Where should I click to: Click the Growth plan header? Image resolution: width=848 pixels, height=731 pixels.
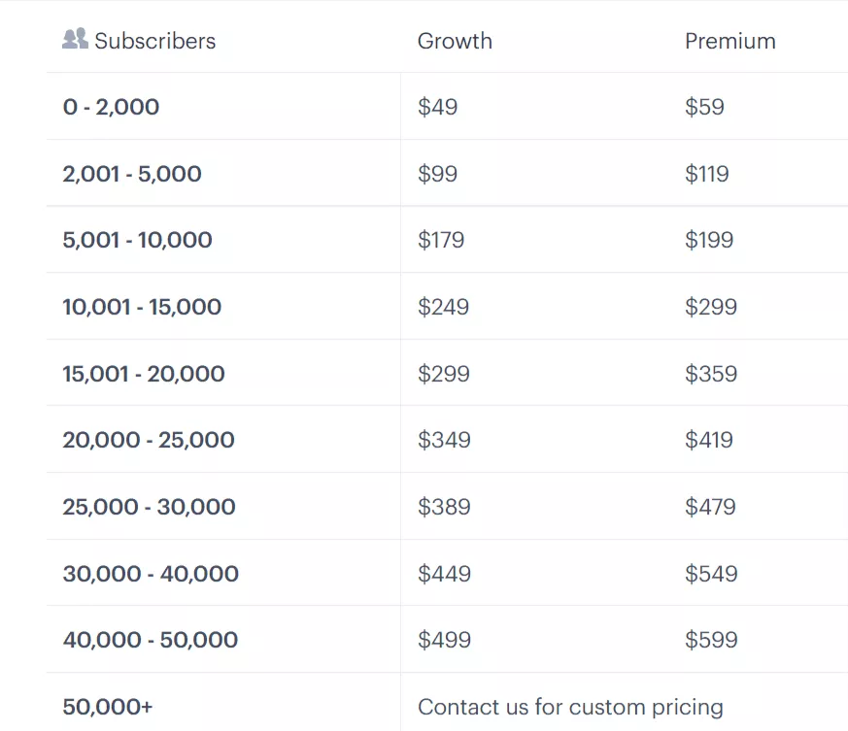(455, 41)
